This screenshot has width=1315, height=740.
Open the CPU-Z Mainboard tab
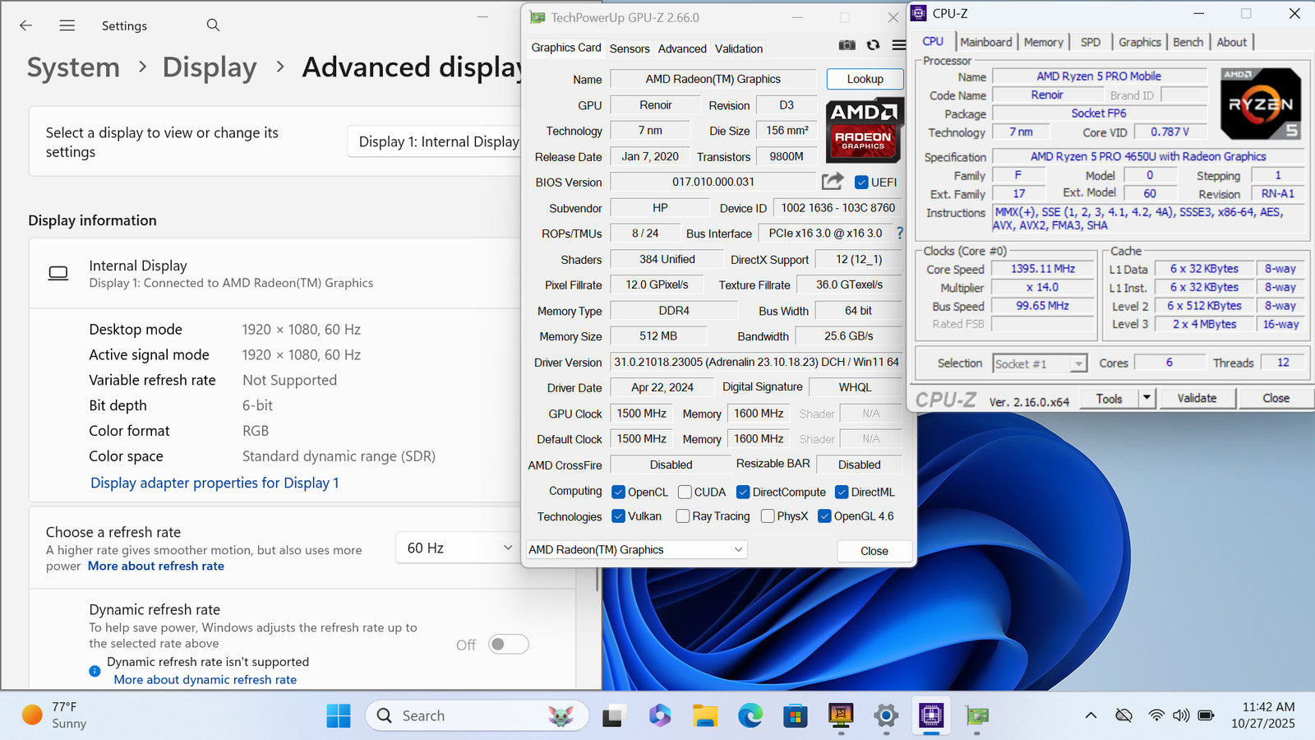(985, 42)
